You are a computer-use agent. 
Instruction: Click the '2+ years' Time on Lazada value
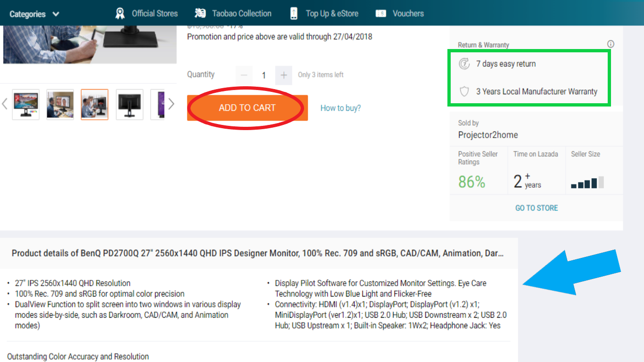point(528,181)
